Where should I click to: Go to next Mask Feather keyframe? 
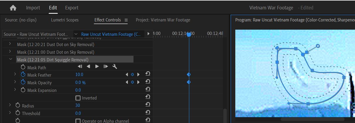(138, 75)
